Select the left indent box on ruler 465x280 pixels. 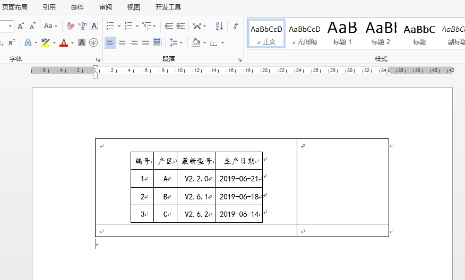(95, 76)
